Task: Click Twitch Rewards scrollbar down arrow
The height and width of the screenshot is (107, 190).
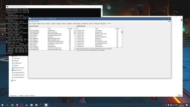Action: [x=122, y=47]
